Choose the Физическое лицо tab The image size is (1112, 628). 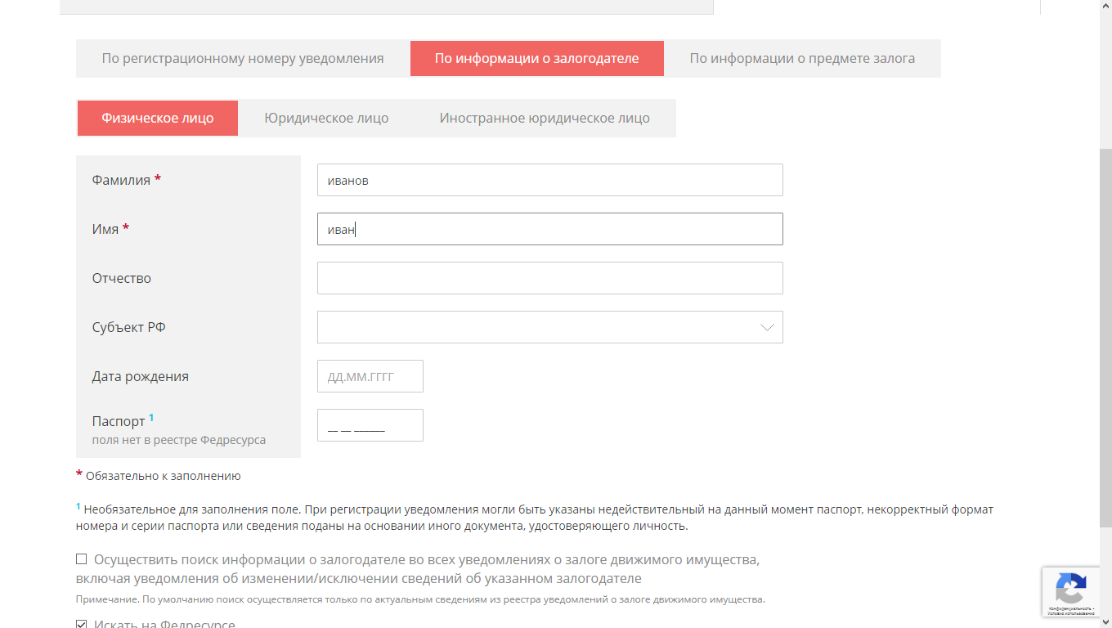tap(157, 118)
